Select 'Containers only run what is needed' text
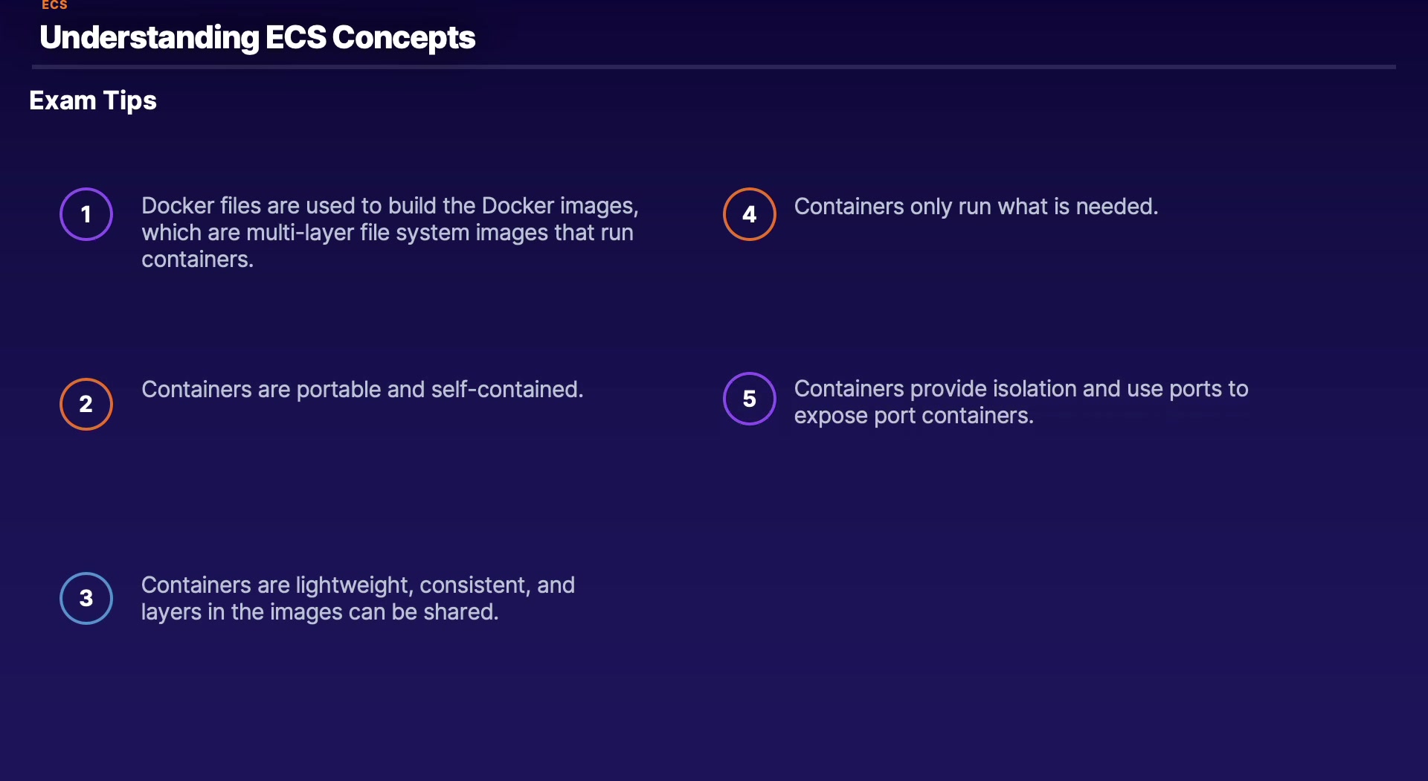Image resolution: width=1428 pixels, height=781 pixels. pos(976,206)
